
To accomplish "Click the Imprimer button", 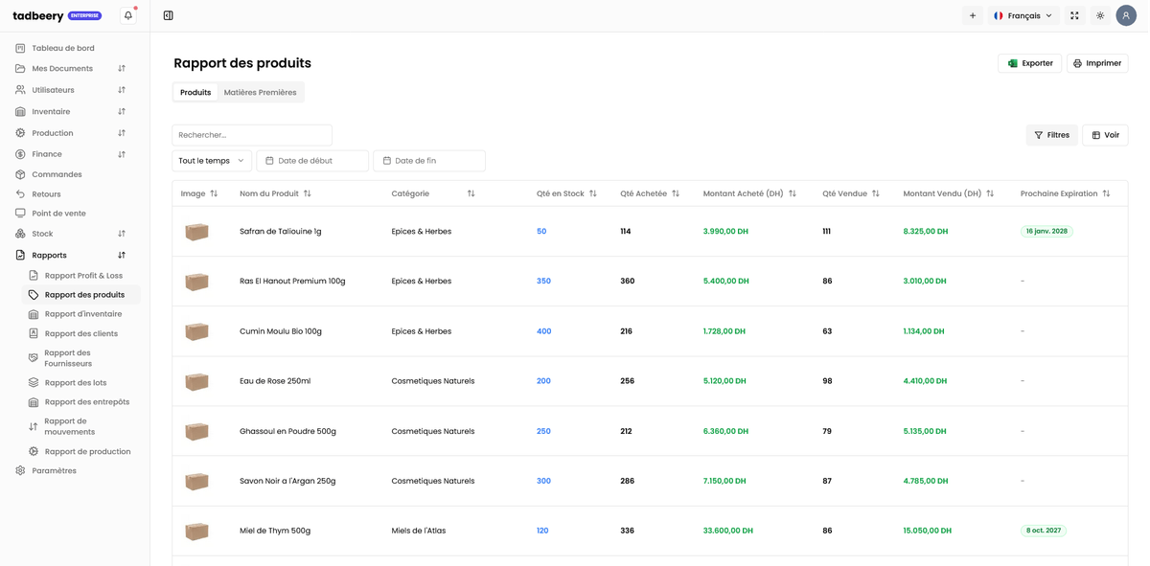I will [x=1097, y=63].
